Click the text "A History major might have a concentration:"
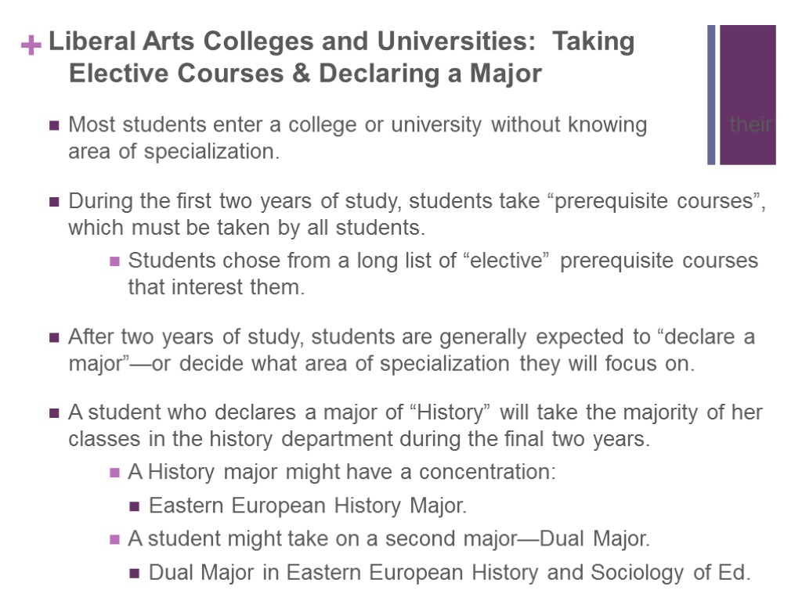 coord(341,473)
